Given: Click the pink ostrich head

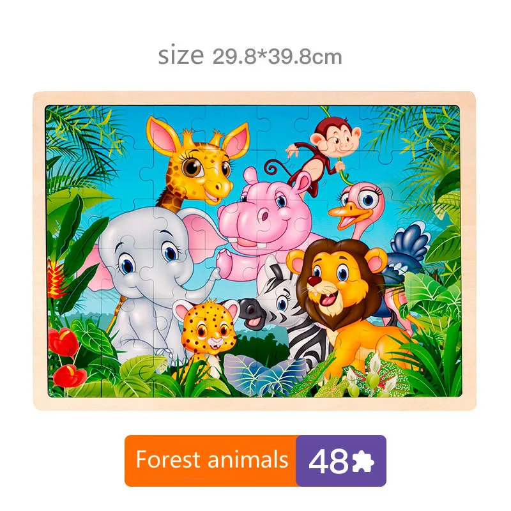Looking at the screenshot, I should pyautogui.click(x=357, y=204).
